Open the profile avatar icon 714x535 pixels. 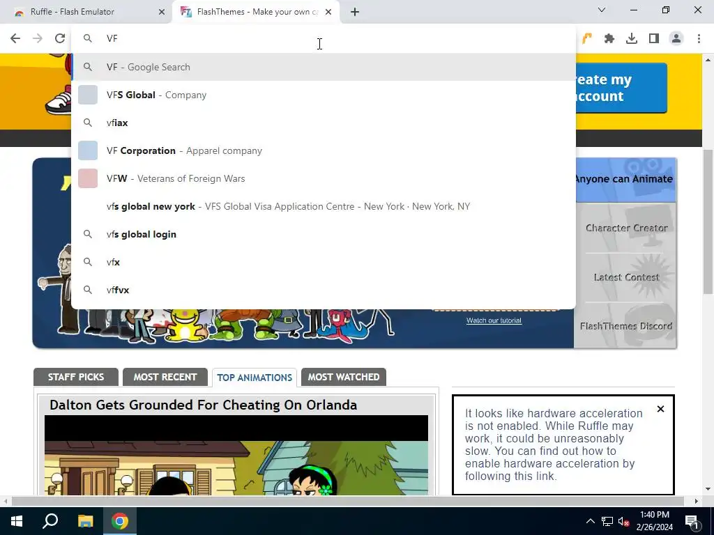(676, 39)
